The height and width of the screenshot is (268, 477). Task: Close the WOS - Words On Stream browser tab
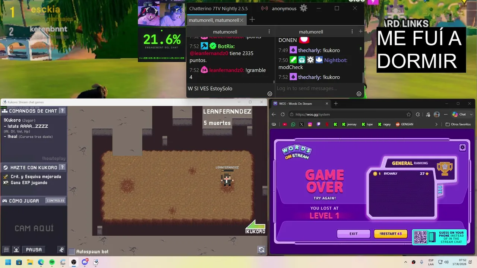pyautogui.click(x=326, y=103)
